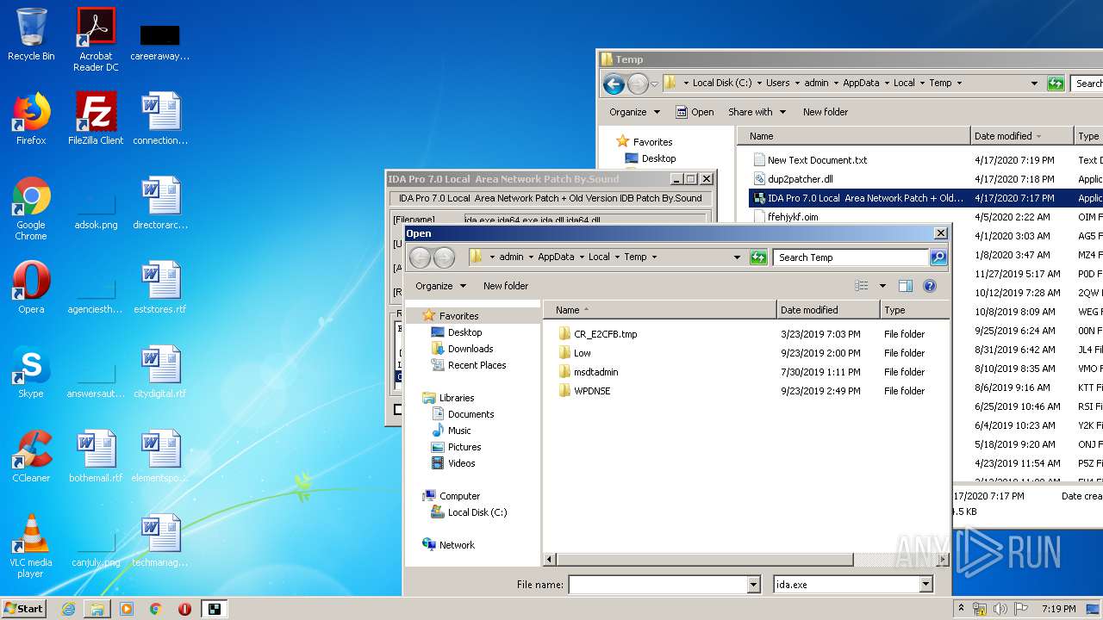This screenshot has width=1103, height=620.
Task: Click the Search Temp box in Open dialog
Action: click(851, 257)
